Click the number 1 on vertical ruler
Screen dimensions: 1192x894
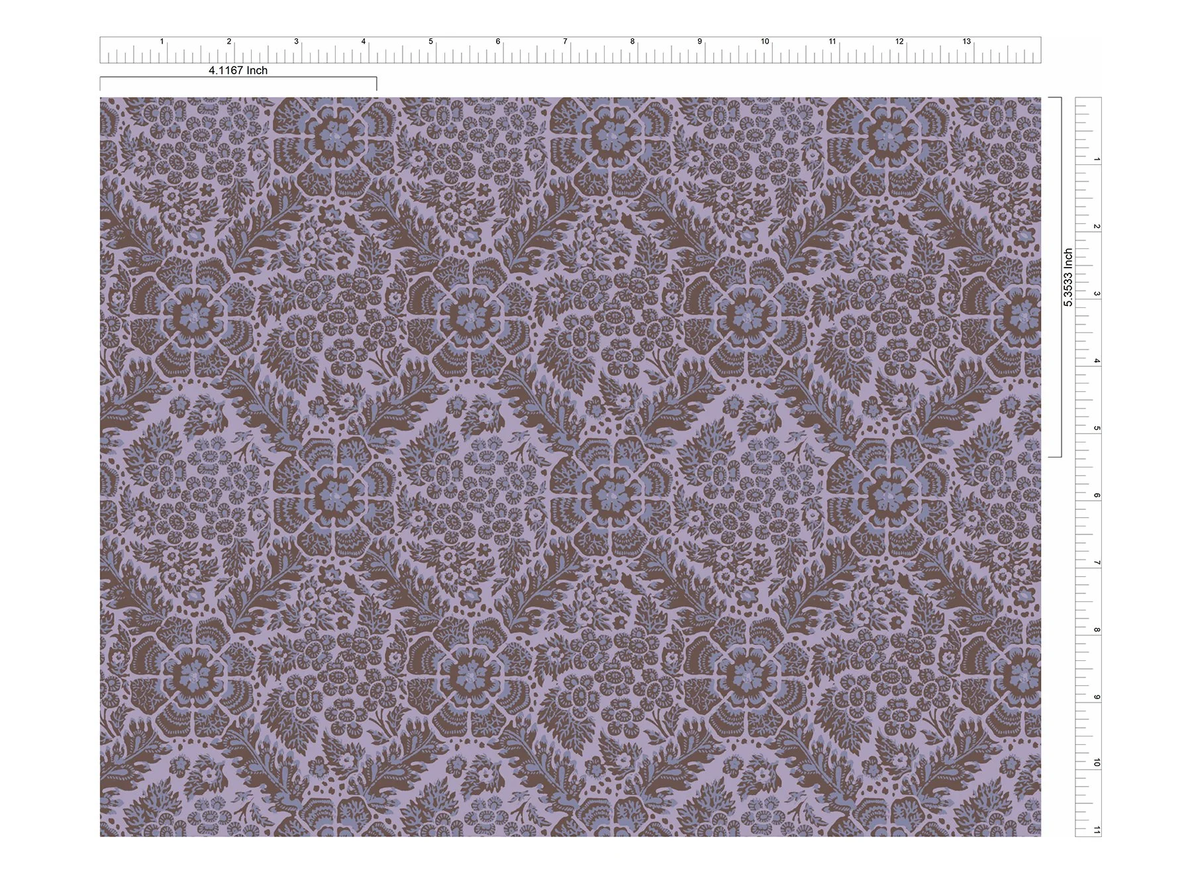point(1097,160)
